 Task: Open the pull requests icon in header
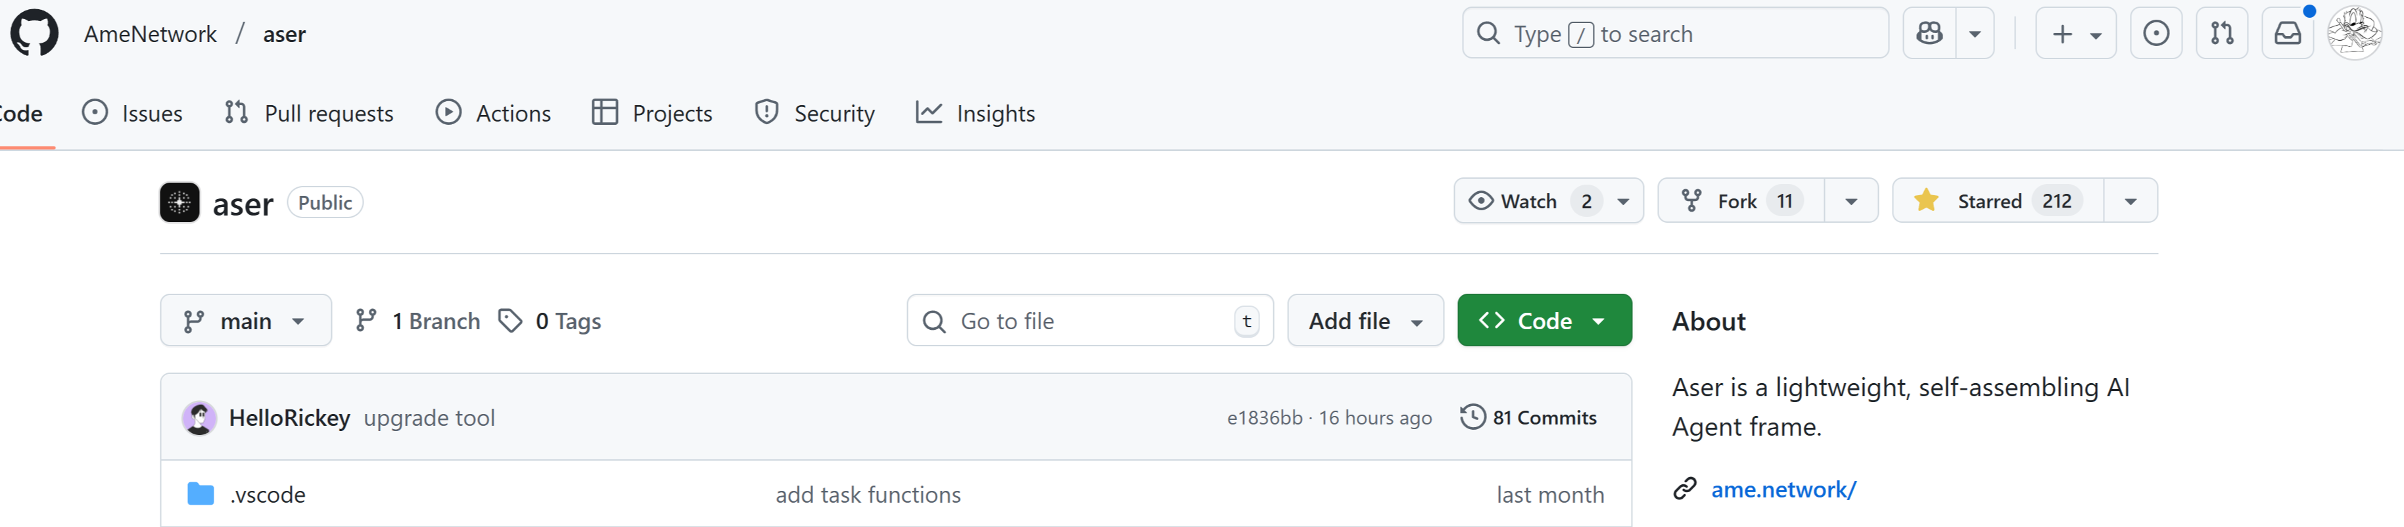[x=2222, y=34]
